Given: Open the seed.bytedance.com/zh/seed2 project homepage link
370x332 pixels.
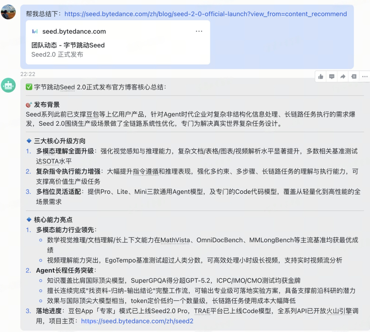Looking at the screenshot, I should click(137, 321).
